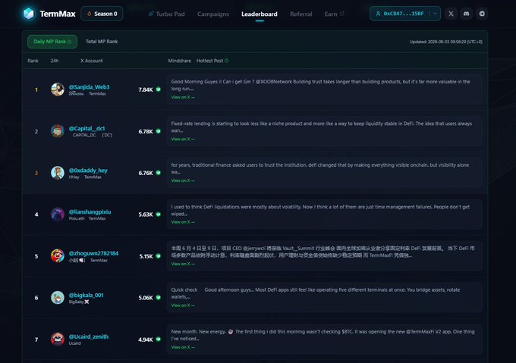516x363 pixels.
Task: Open @Capital_dc1 avatar
Action: 58,131
